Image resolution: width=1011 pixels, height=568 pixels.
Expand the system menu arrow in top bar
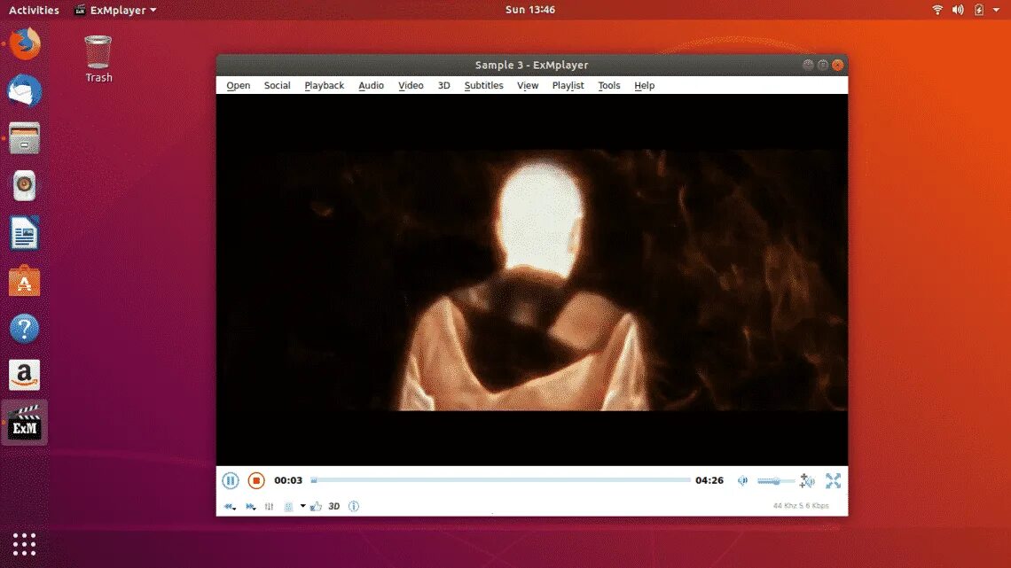(996, 11)
